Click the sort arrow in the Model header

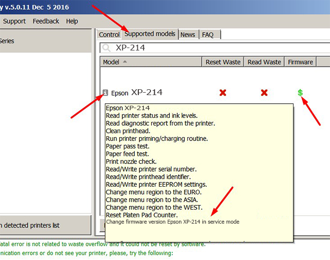pyautogui.click(x=126, y=62)
